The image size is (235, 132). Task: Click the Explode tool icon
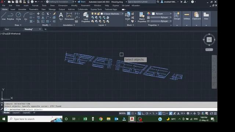click(54, 18)
